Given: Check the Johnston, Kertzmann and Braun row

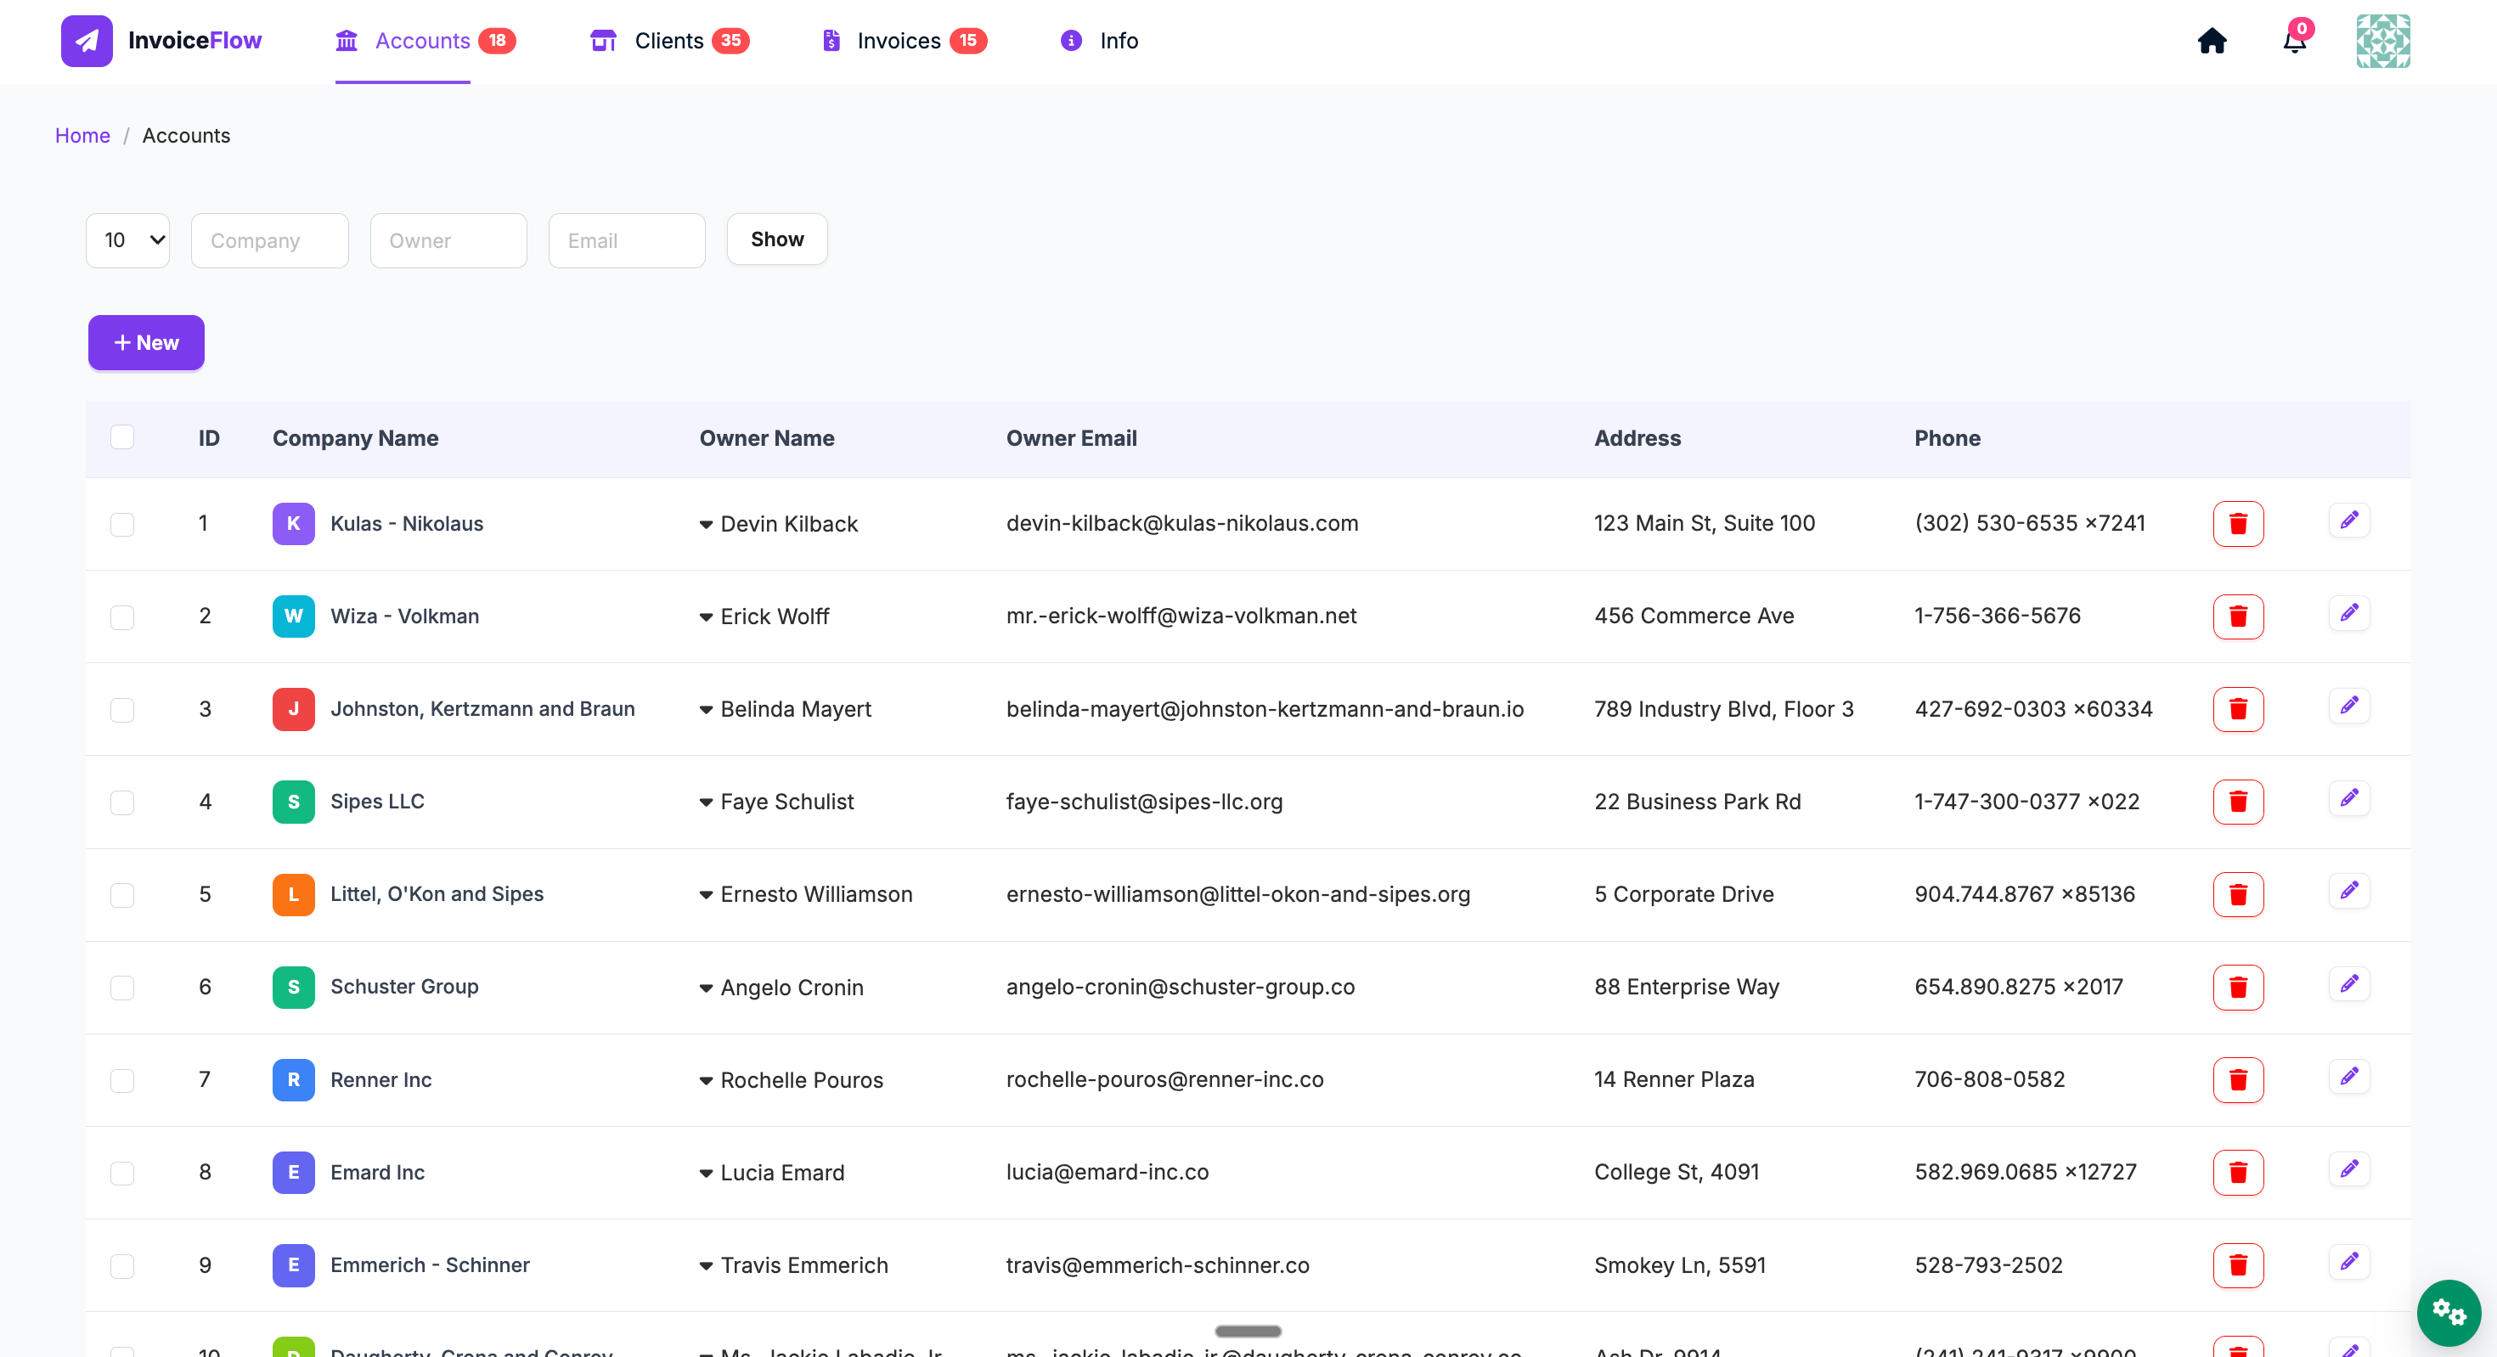Looking at the screenshot, I should [x=122, y=710].
